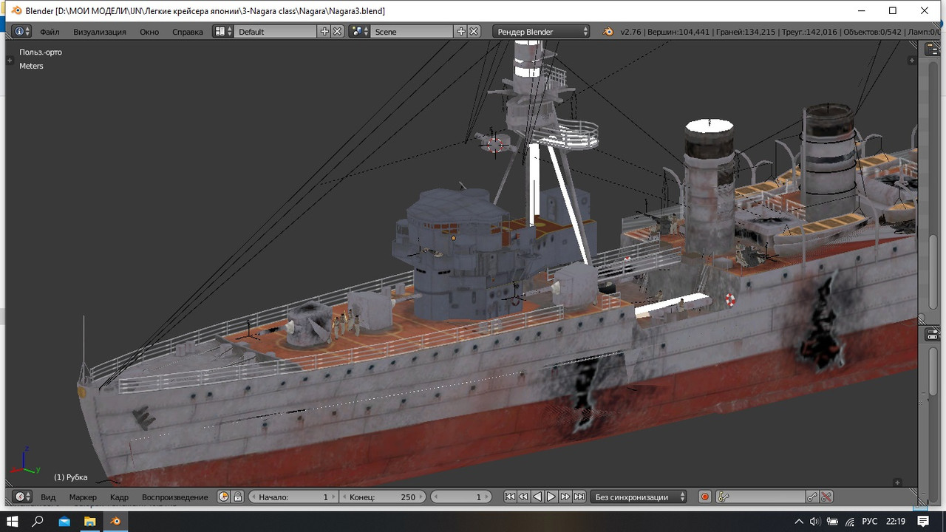This screenshot has width=946, height=532.
Task: Click the Blender taskbar button
Action: pos(116,522)
